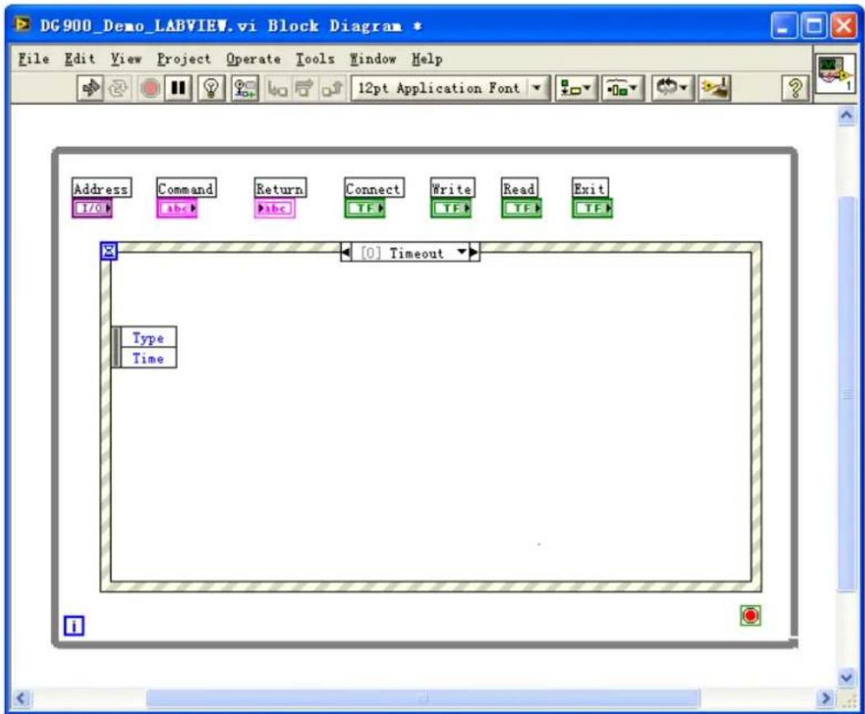
Task: Click the Step Into button
Action: (x=277, y=88)
